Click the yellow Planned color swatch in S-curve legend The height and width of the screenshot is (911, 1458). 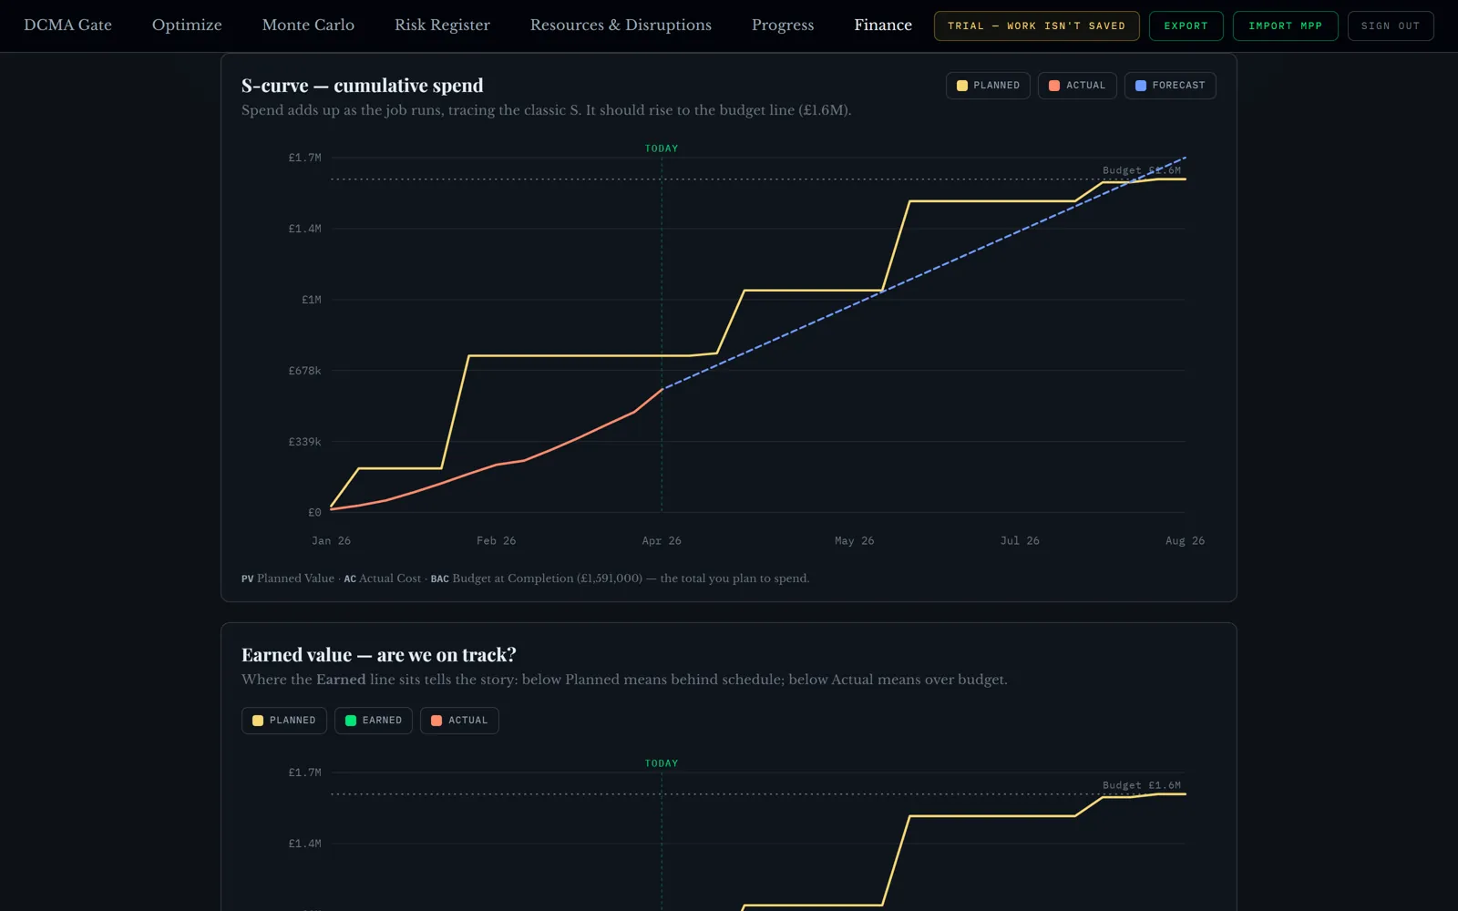coord(962,86)
